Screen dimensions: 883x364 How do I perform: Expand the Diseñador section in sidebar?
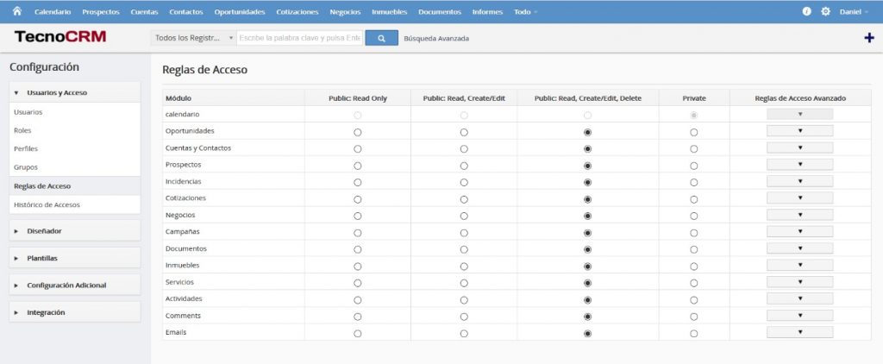(44, 231)
